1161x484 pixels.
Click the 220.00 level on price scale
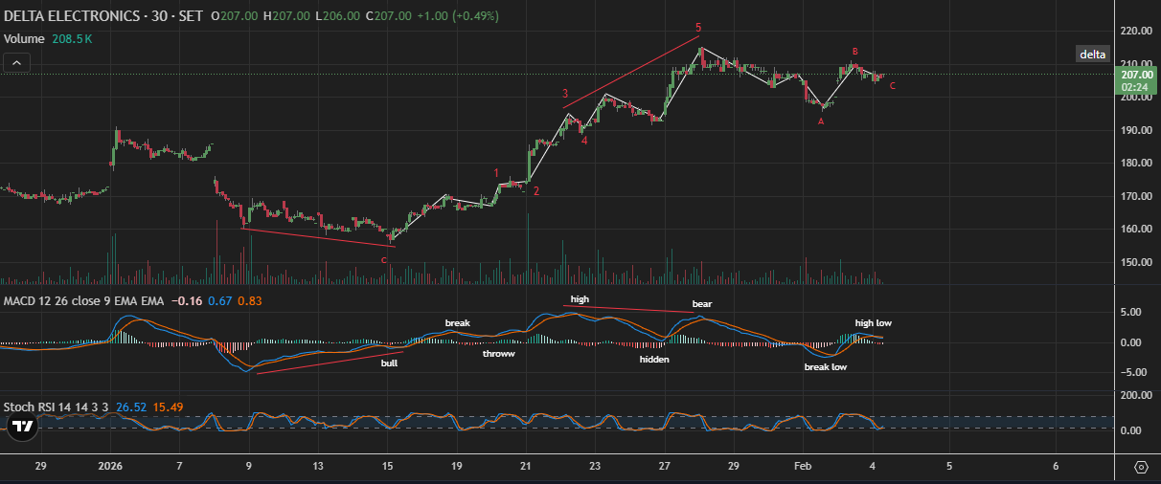(1135, 32)
